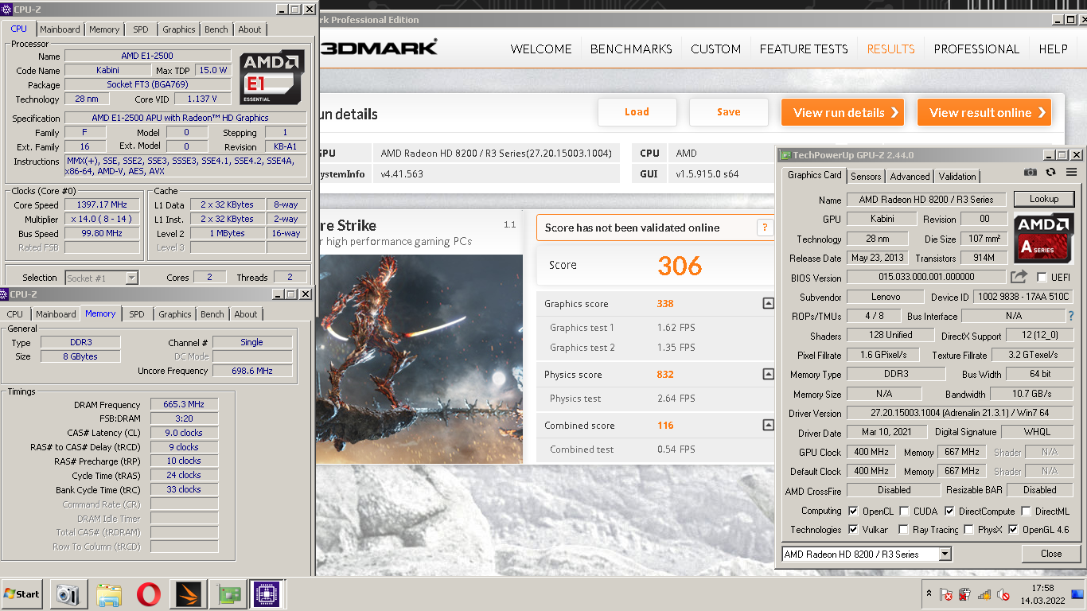Image resolution: width=1087 pixels, height=611 pixels.
Task: Open the Sensors tab in GPU-Z
Action: (866, 176)
